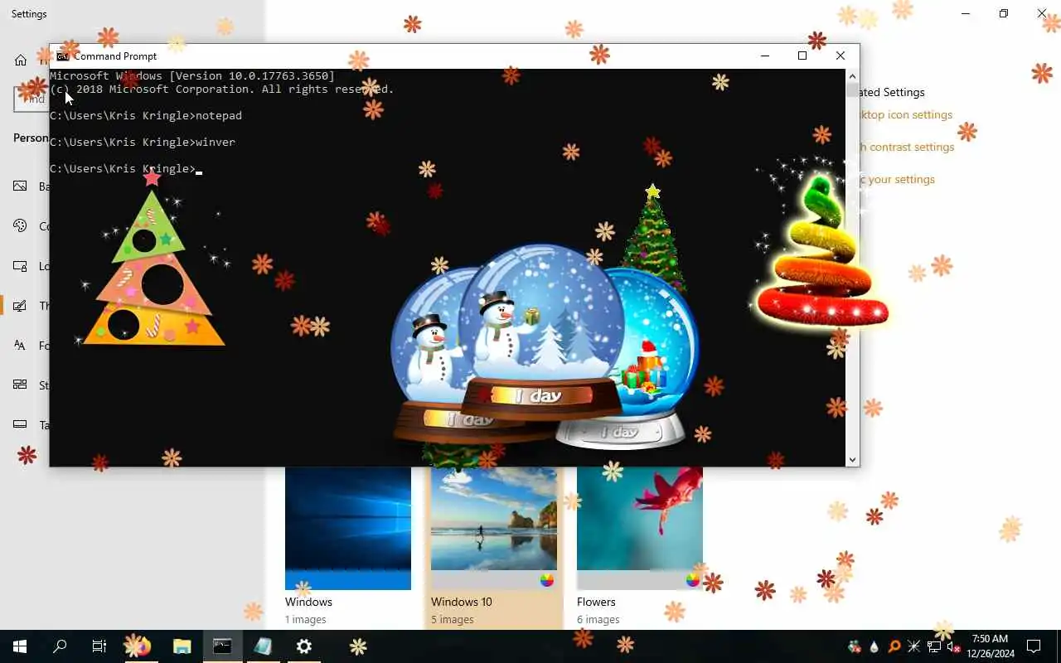
Task: Click the '6 images' caption
Action: tap(598, 620)
